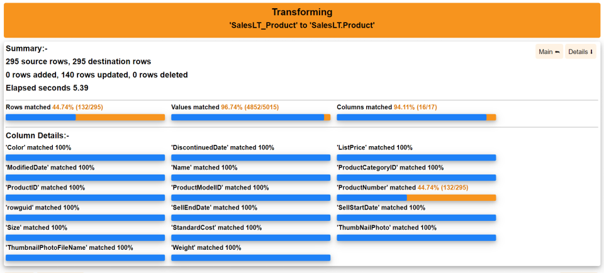604x273 pixels.
Task: Select the 'Color' matched progress bar
Action: [85, 158]
